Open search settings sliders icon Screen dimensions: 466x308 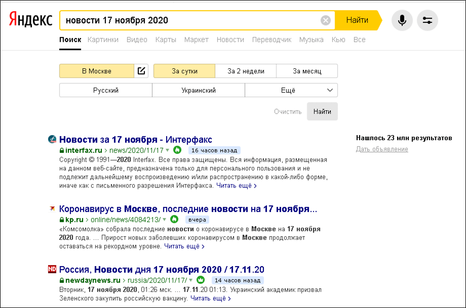428,20
